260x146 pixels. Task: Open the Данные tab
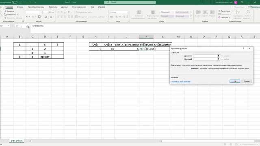(x=64, y=7)
